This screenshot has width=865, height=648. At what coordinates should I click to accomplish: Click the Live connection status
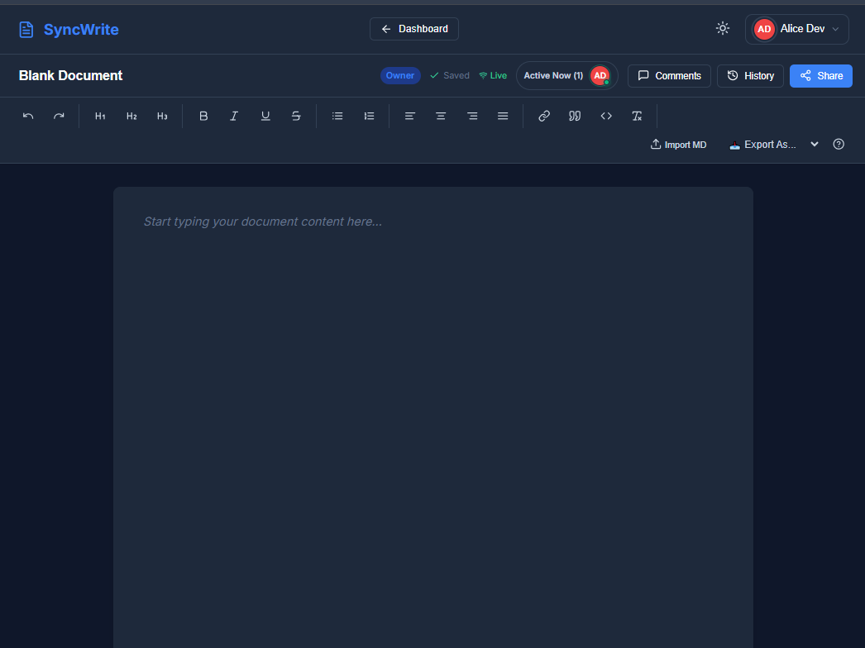pyautogui.click(x=493, y=75)
